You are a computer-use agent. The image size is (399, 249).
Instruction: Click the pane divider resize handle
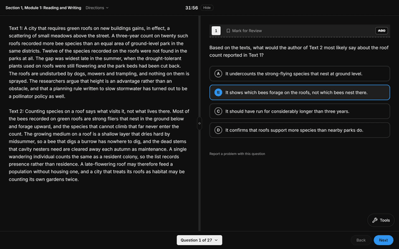(x=199, y=123)
